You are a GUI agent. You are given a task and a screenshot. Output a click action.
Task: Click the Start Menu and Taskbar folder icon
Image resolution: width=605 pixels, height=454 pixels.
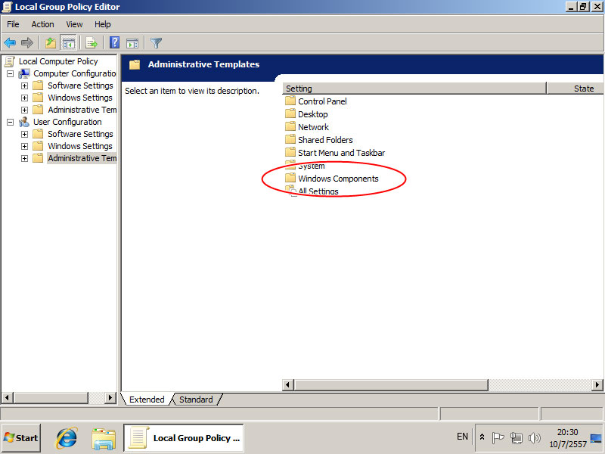(x=290, y=153)
